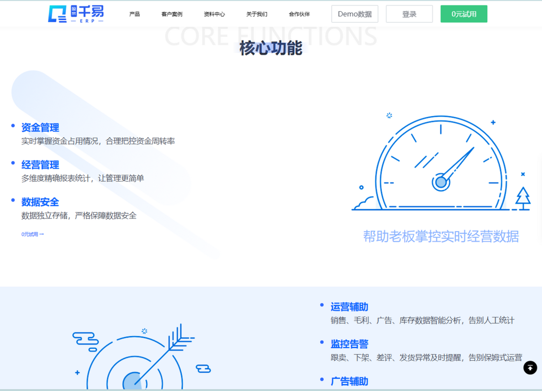Click the speedometer gauge illustration
Viewport: 542px width, 391px height.
(x=441, y=162)
